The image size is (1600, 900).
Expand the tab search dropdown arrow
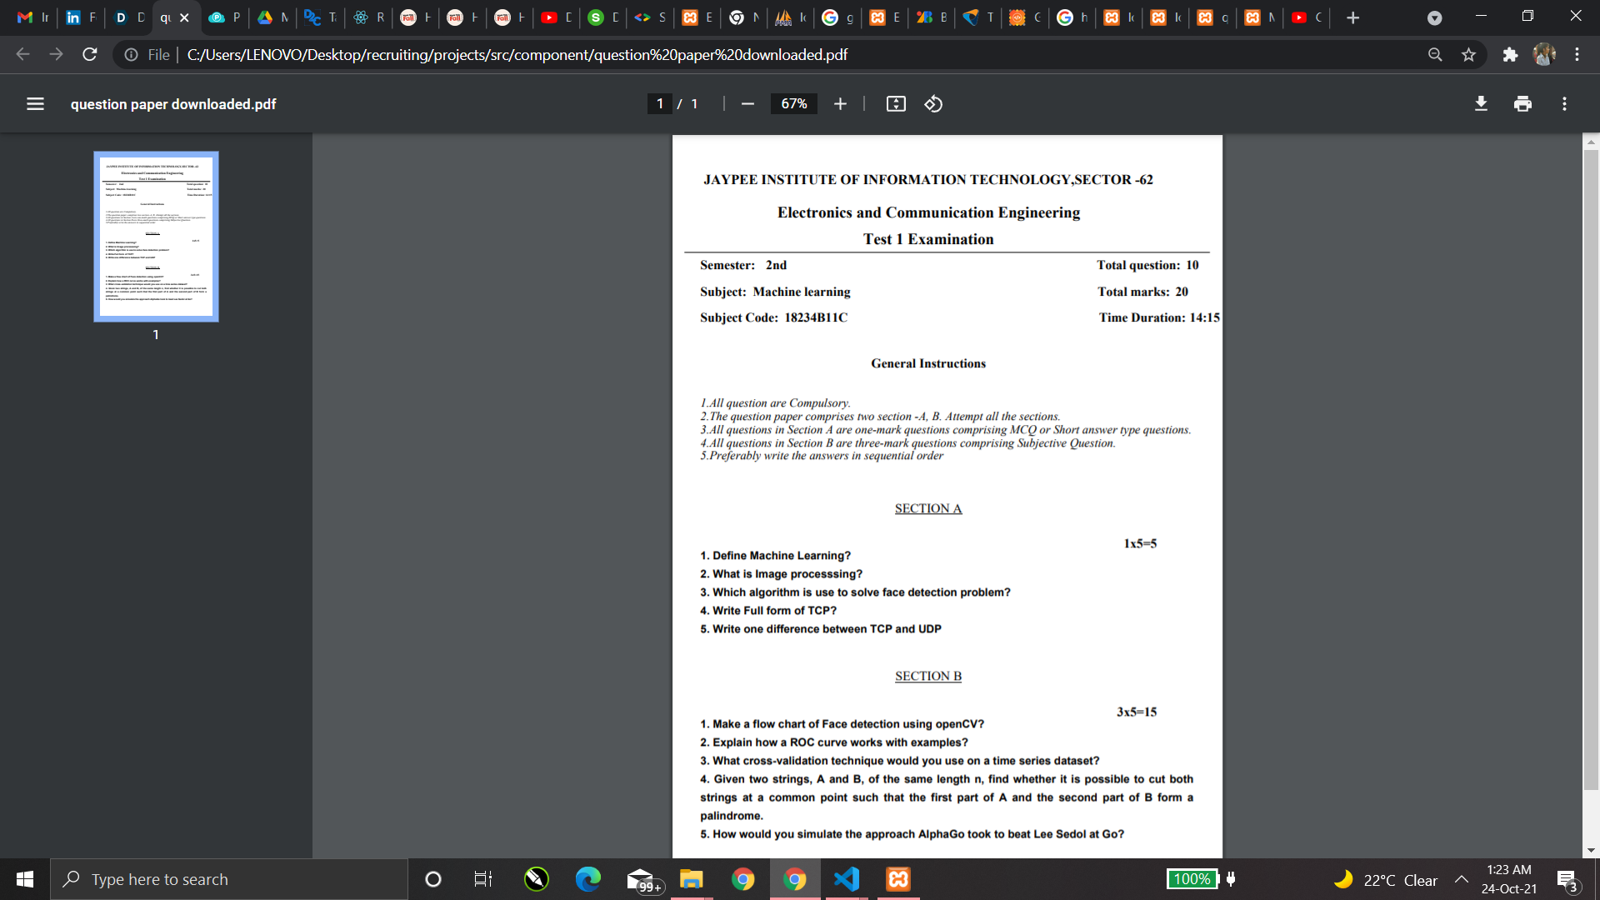click(1434, 17)
